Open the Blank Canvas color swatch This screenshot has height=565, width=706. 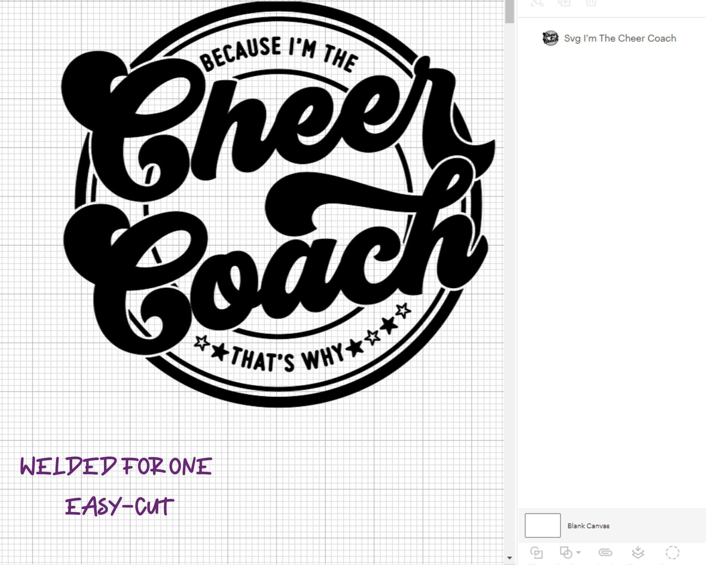pos(543,525)
